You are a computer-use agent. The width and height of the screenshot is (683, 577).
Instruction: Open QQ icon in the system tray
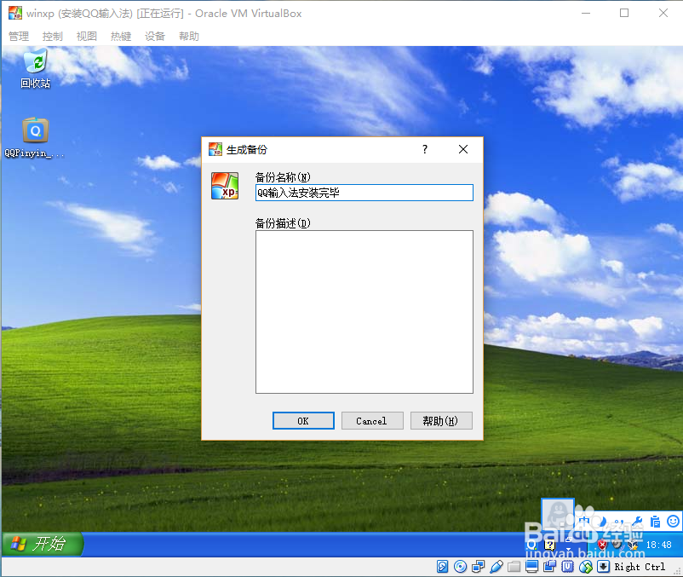click(x=531, y=544)
